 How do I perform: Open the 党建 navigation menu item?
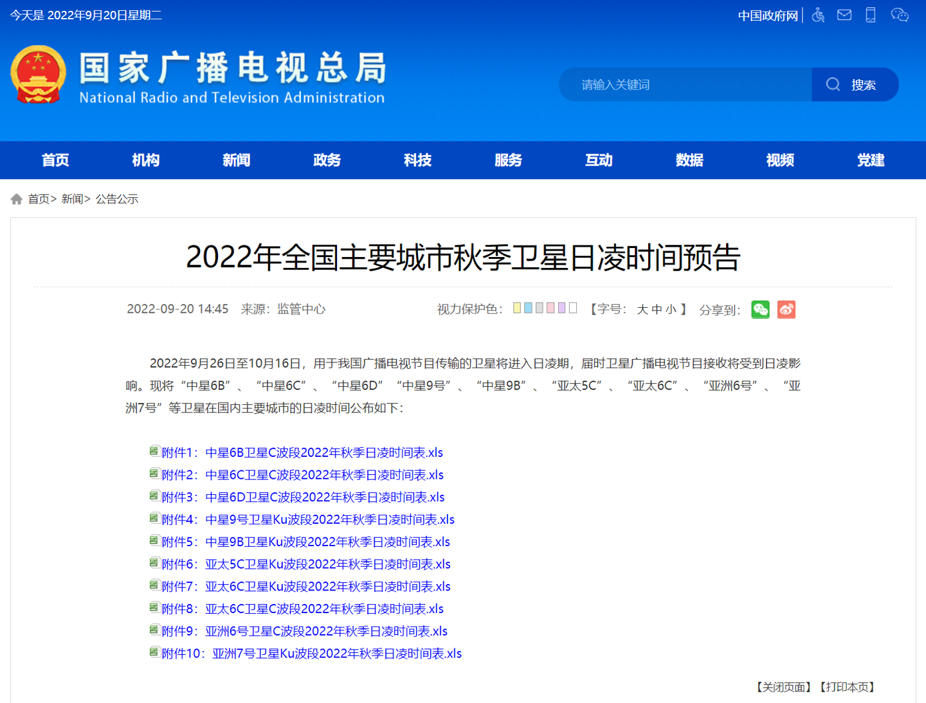pos(871,160)
